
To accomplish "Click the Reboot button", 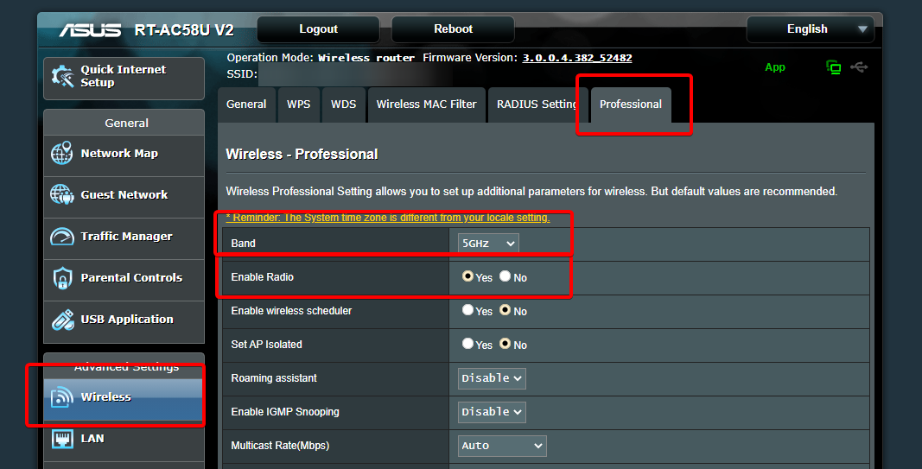I will [x=453, y=29].
